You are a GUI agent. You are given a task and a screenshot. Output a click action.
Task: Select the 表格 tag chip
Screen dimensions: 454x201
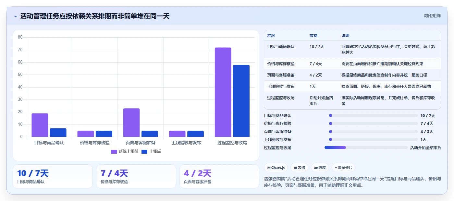[299, 168]
